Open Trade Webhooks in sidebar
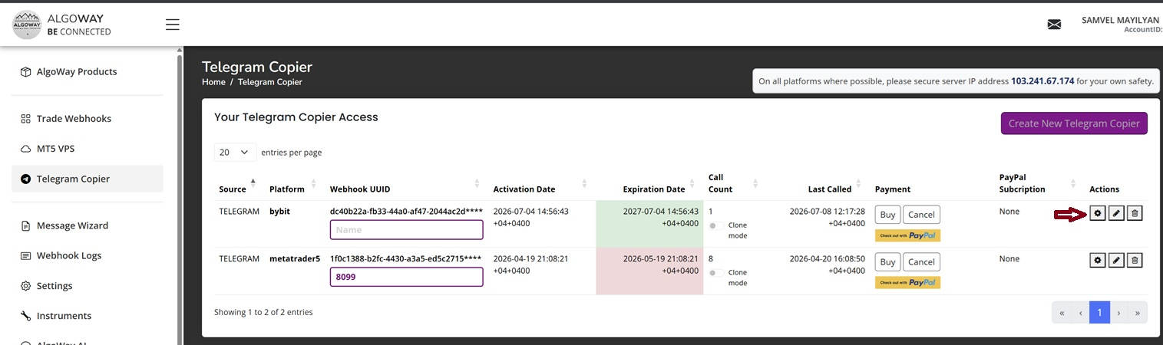 74,119
